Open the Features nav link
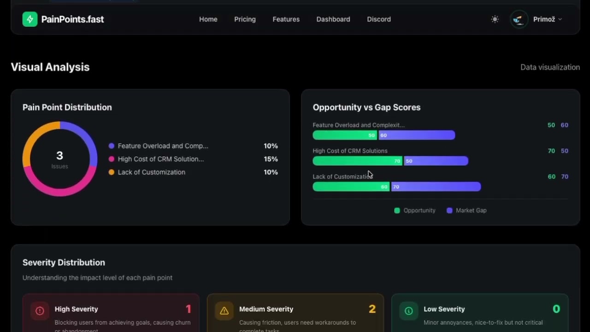Image resolution: width=590 pixels, height=332 pixels. pos(286,19)
